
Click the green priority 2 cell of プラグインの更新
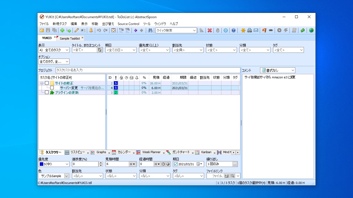(116, 92)
